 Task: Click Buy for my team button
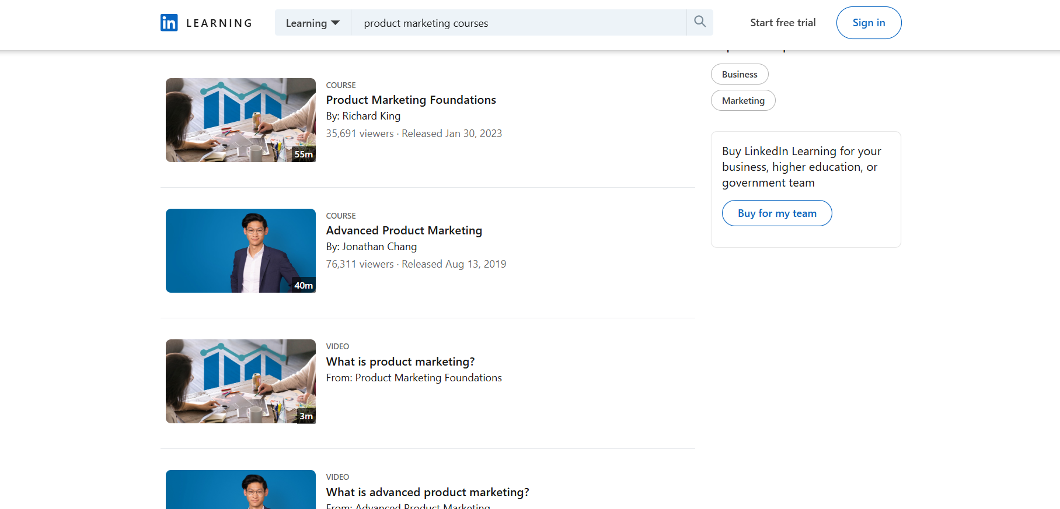777,213
